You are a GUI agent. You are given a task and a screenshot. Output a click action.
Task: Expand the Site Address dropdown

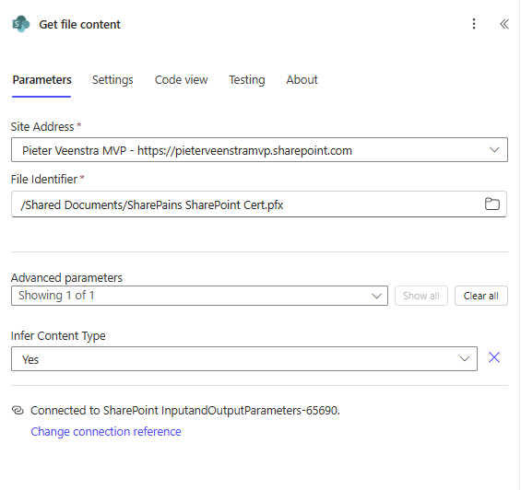259,150
